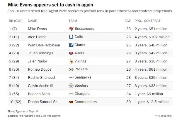Click the Buccaneers team logo
The image size is (177, 122).
coord(71,29)
